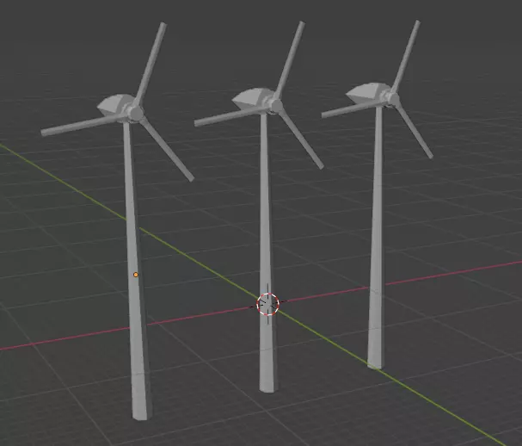Select the rightmost wind turbine tower
The width and height of the screenshot is (522, 446).
click(377, 237)
